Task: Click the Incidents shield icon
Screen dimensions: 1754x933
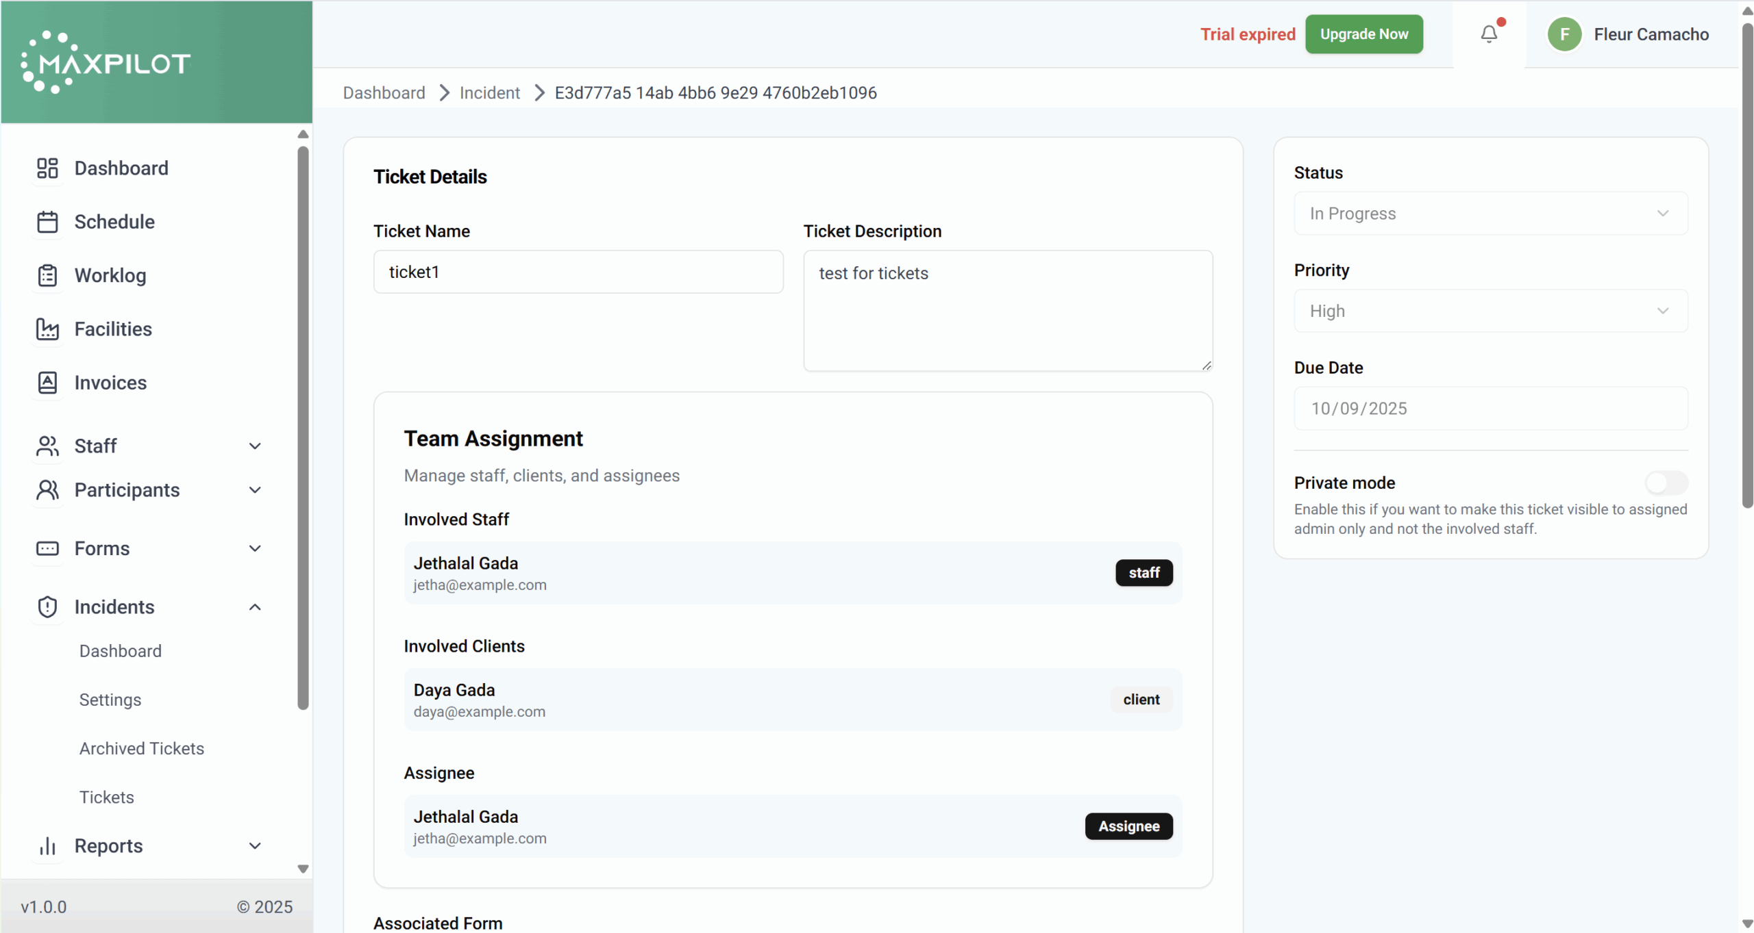Action: (x=47, y=607)
